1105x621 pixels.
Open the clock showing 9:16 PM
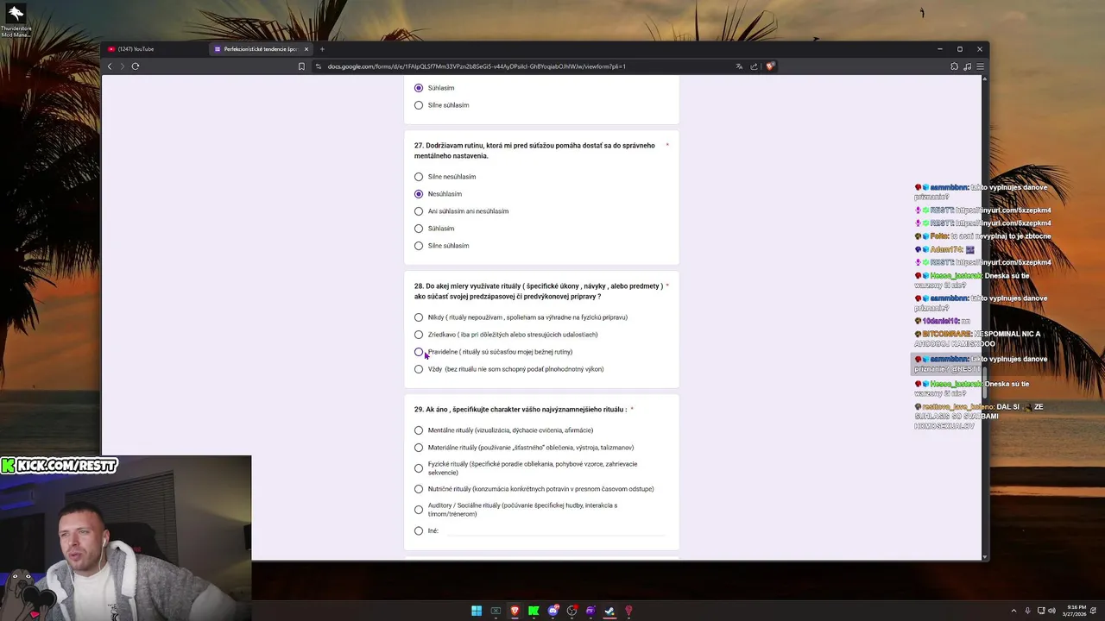pos(1075,611)
